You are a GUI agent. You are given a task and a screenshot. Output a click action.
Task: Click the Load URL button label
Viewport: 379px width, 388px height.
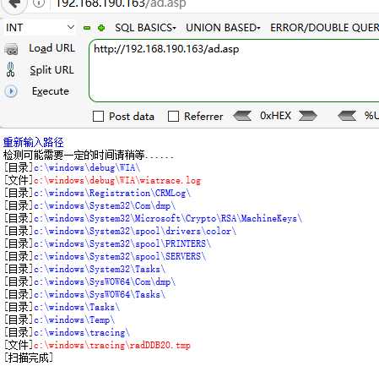51,48
